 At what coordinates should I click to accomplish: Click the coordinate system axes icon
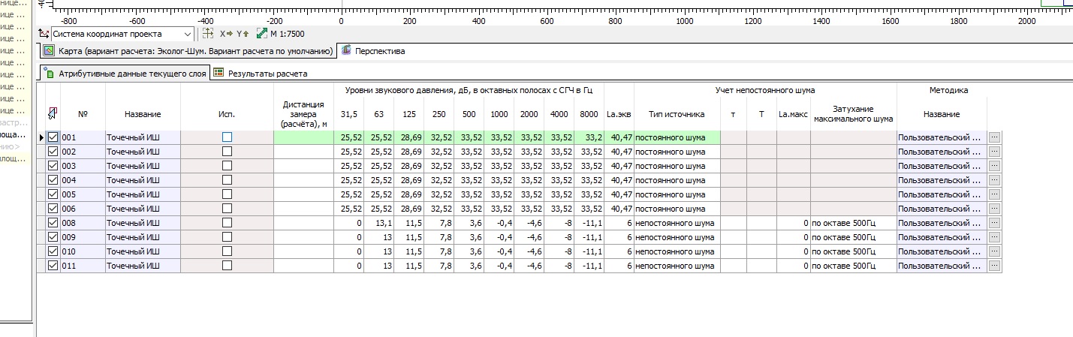44,34
